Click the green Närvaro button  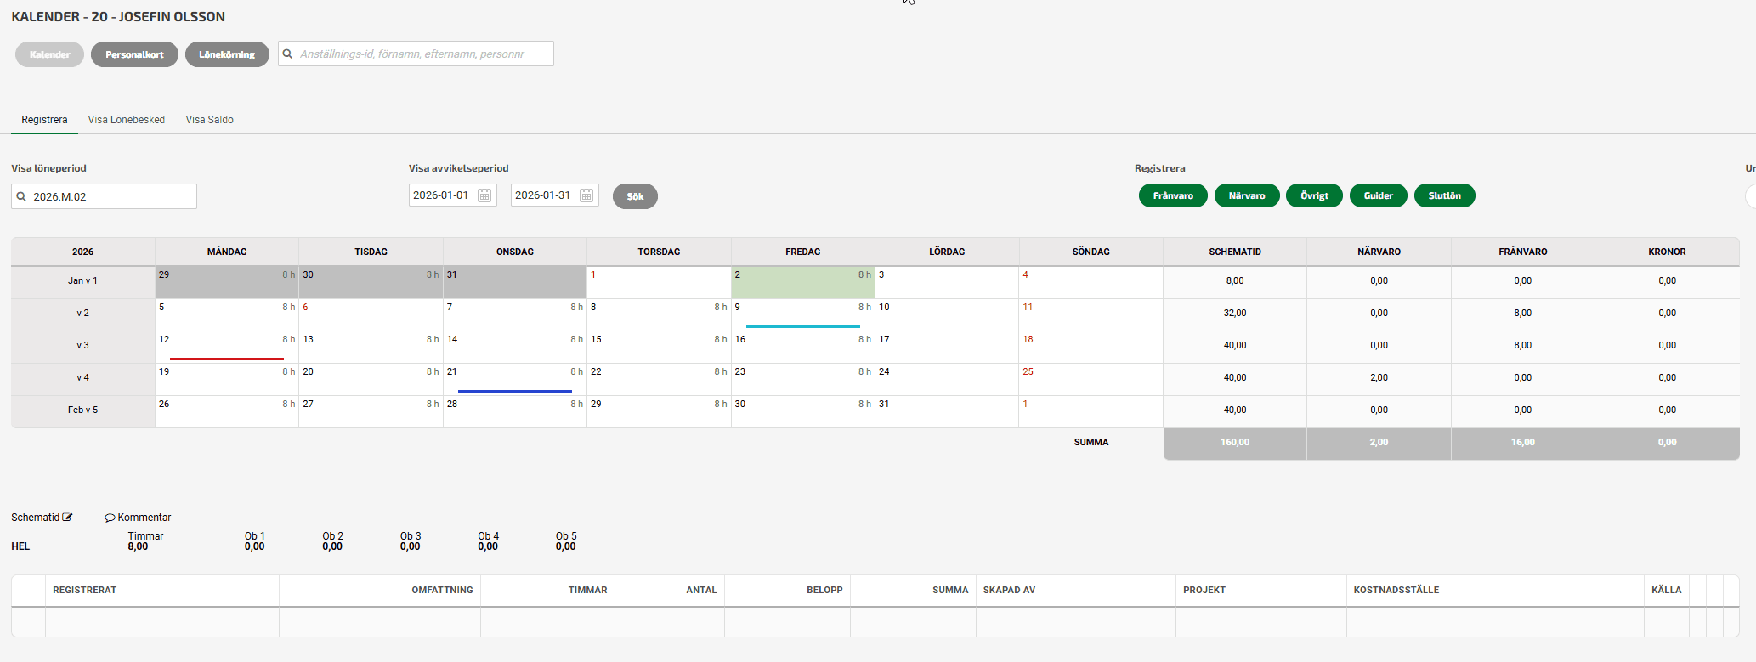[x=1246, y=196]
